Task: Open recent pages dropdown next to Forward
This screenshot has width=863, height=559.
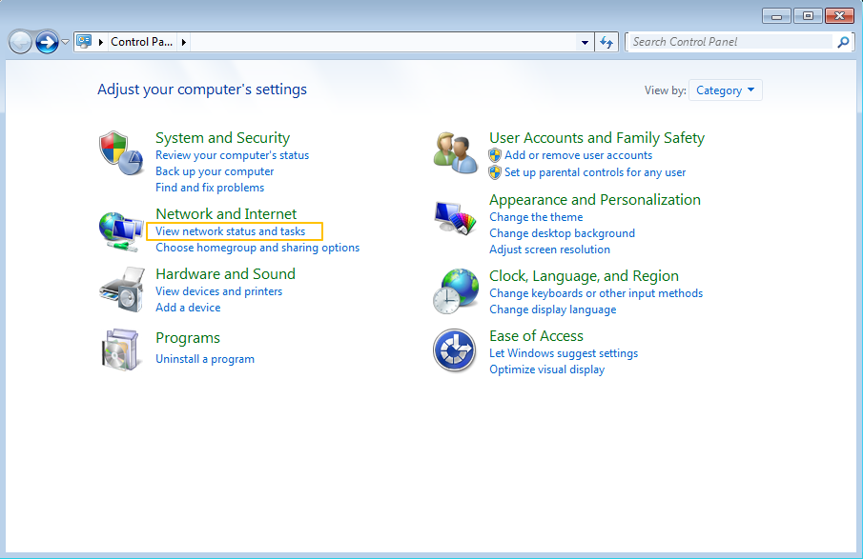Action: pyautogui.click(x=65, y=42)
